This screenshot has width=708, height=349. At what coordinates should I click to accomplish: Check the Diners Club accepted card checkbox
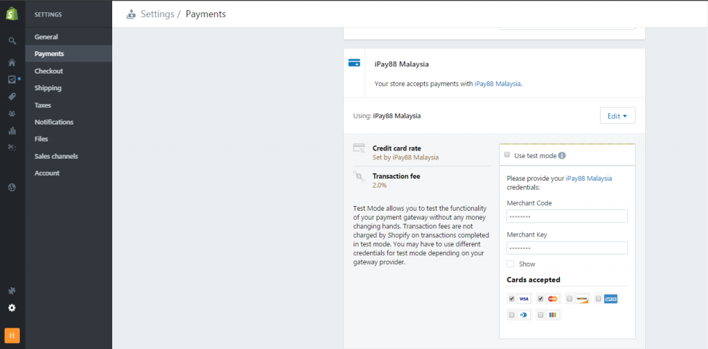point(512,315)
